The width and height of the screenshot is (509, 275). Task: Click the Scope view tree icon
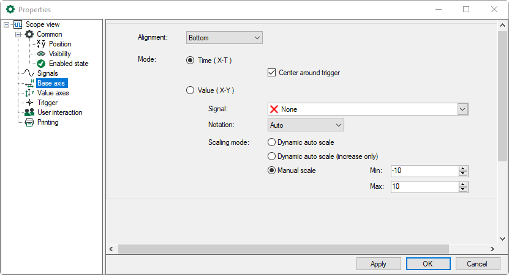click(18, 24)
